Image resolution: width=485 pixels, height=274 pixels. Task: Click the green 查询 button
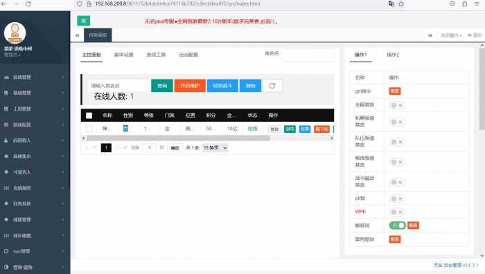tap(162, 86)
